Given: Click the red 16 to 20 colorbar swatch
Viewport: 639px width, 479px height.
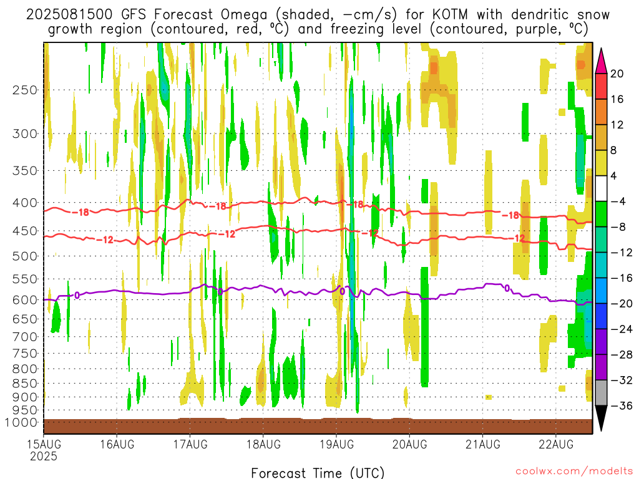Looking at the screenshot, I should click(x=601, y=86).
